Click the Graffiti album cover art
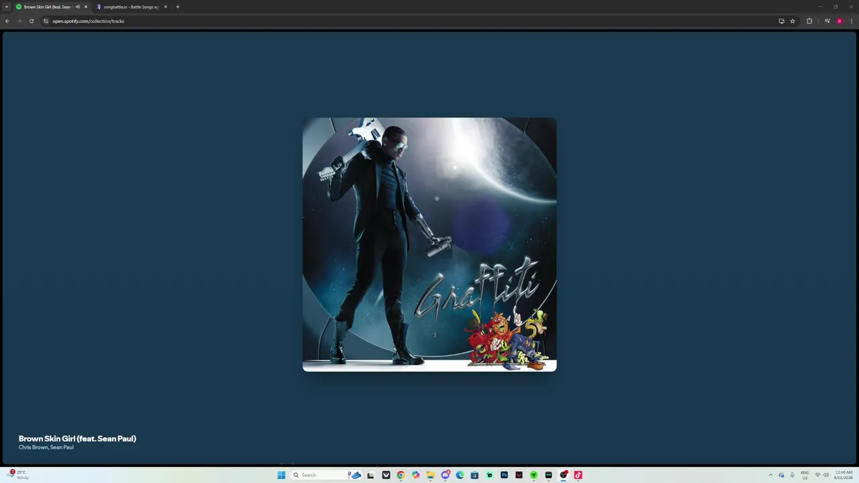Screen dimensions: 859x483 click(x=429, y=245)
